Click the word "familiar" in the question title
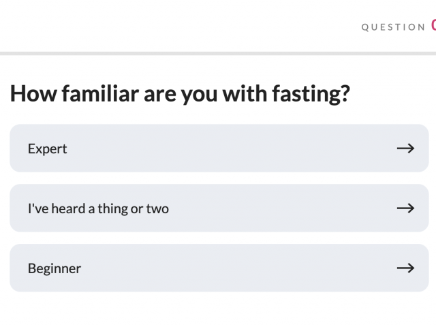 coord(100,94)
